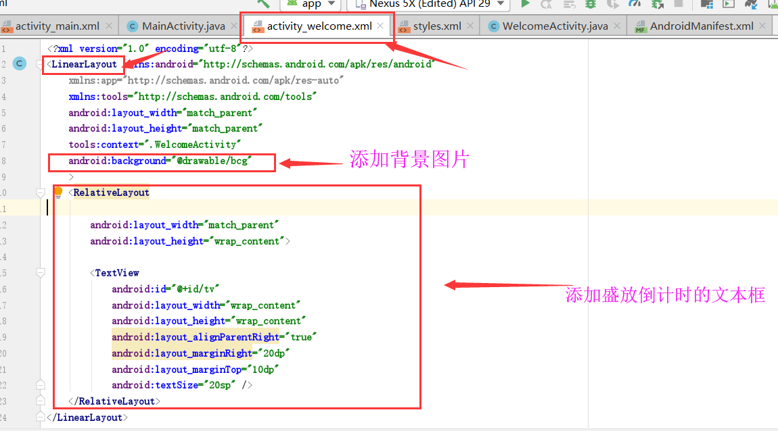Open the profiler gauge icon
The width and height of the screenshot is (778, 431).
pyautogui.click(x=635, y=4)
